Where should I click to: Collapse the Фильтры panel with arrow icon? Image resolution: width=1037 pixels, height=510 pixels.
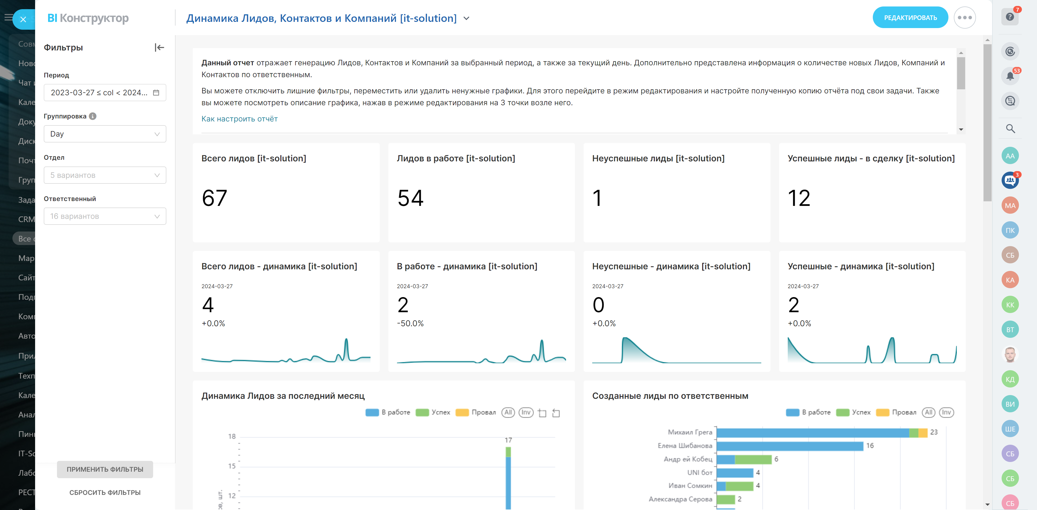click(x=159, y=47)
